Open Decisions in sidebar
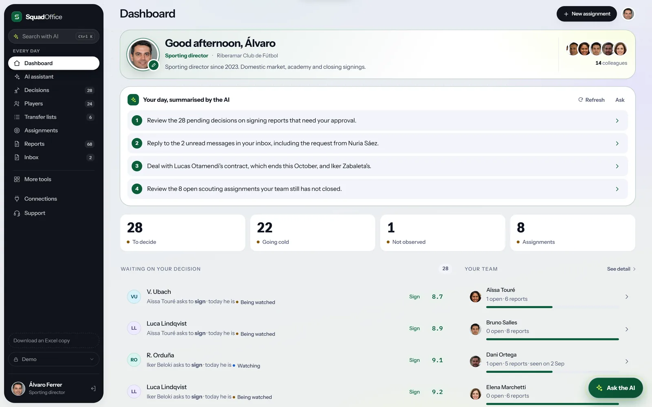Image resolution: width=652 pixels, height=407 pixels. point(54,90)
